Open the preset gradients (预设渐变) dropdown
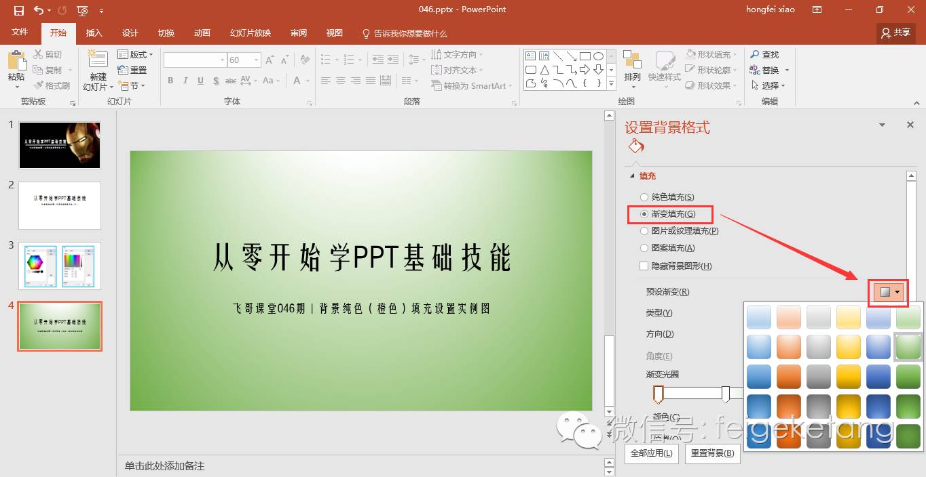Viewport: 926px width, 477px height. [889, 292]
